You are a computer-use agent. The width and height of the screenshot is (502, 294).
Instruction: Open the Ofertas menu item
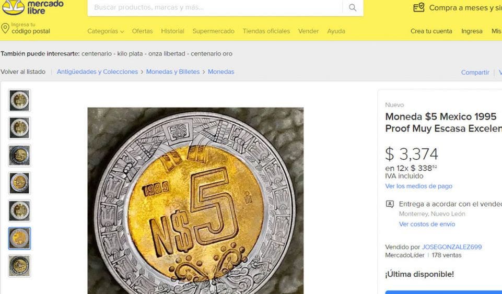pyautogui.click(x=142, y=31)
